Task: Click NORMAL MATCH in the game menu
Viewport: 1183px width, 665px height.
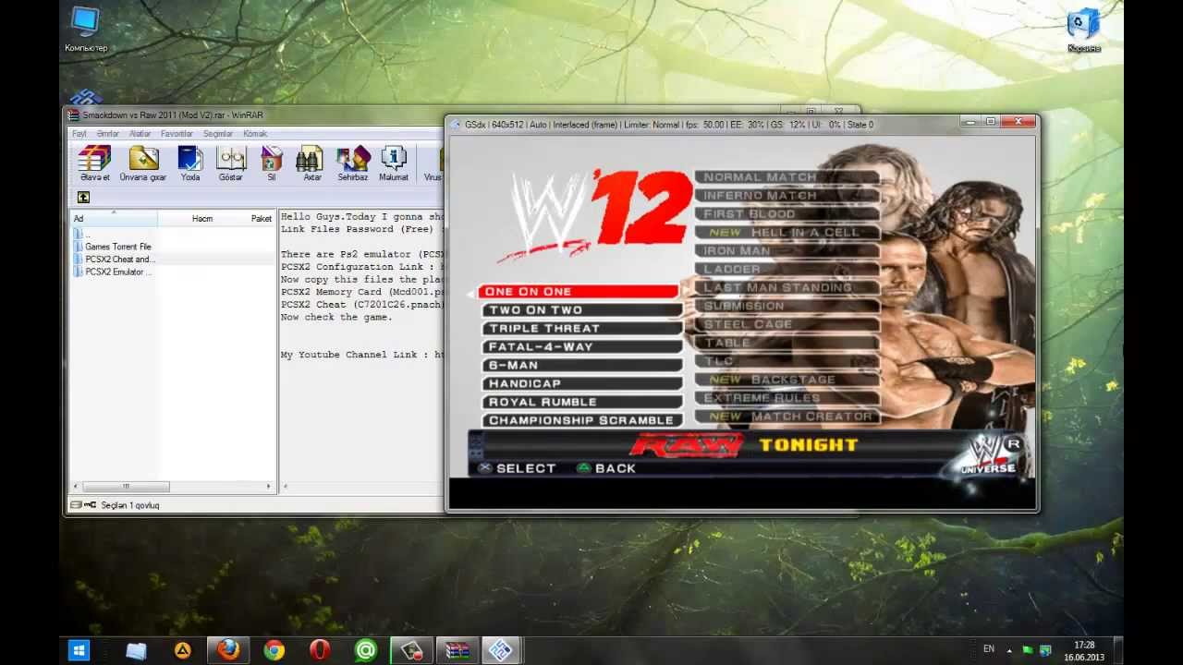Action: 787,176
